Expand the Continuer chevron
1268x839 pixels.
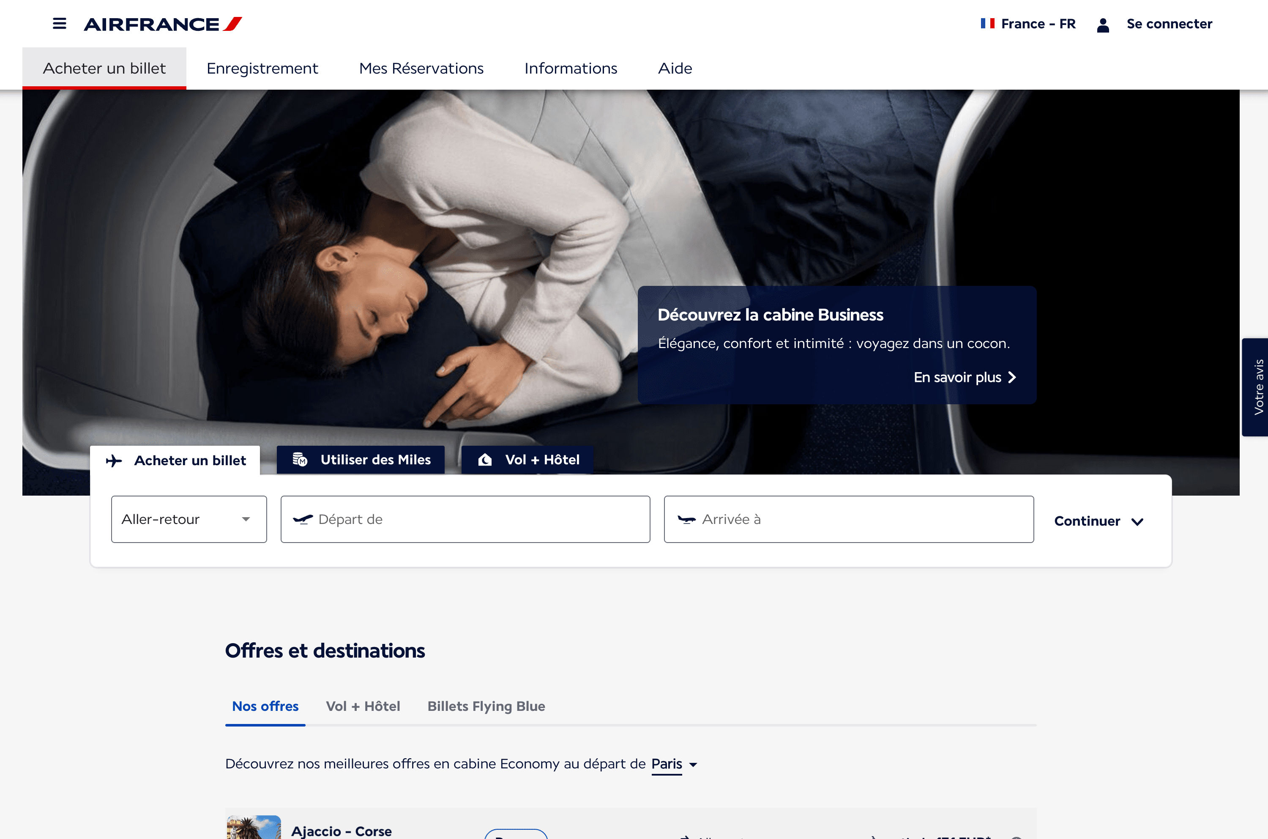coord(1137,522)
